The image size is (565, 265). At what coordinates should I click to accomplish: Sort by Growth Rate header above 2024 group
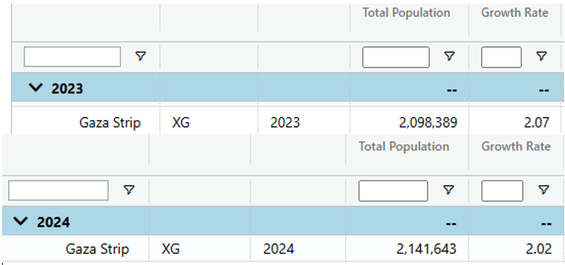click(x=516, y=146)
